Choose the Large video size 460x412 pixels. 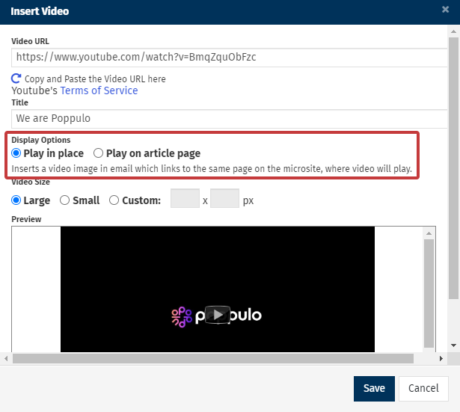pyautogui.click(x=16, y=200)
